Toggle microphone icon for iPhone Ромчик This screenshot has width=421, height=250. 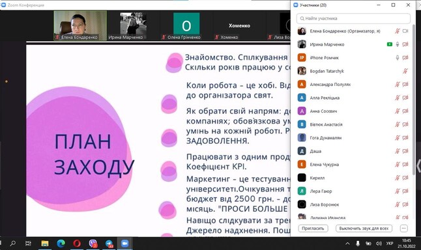pos(398,58)
